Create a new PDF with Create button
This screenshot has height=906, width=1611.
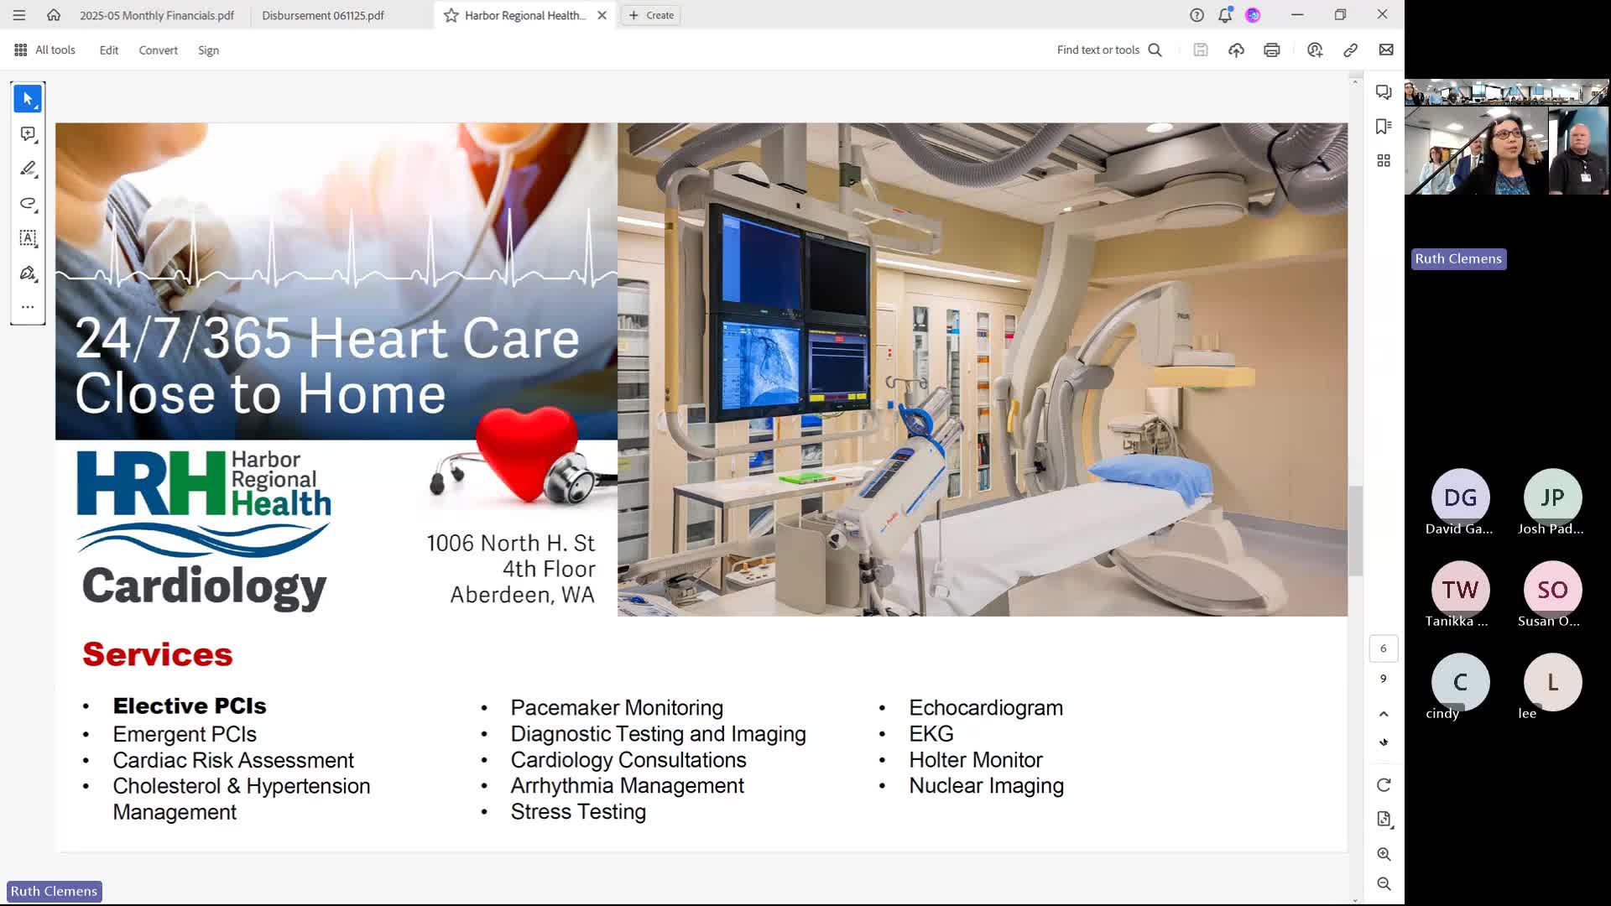coord(652,15)
